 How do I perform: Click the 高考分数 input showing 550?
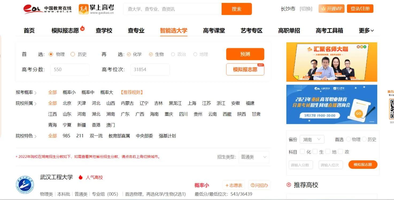tap(70, 69)
